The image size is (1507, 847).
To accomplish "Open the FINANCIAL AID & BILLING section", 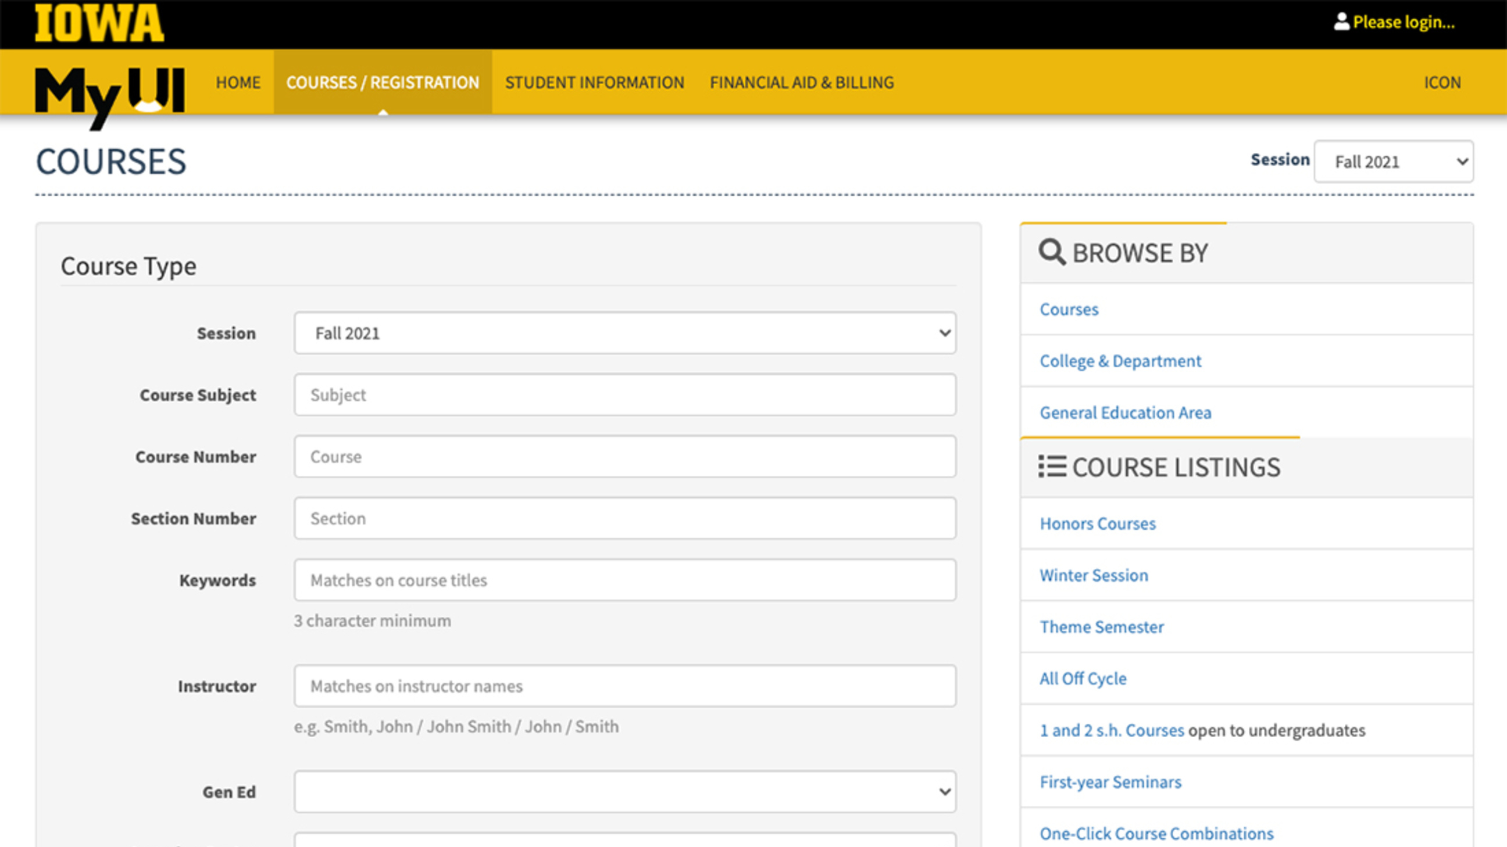I will [802, 82].
